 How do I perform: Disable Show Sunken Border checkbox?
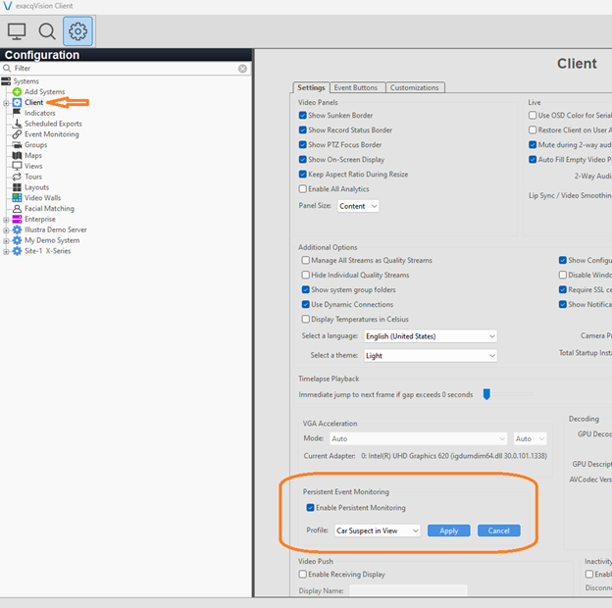tap(303, 115)
